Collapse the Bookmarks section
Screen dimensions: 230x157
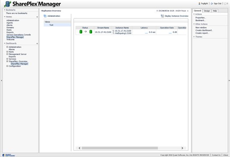point(5,10)
